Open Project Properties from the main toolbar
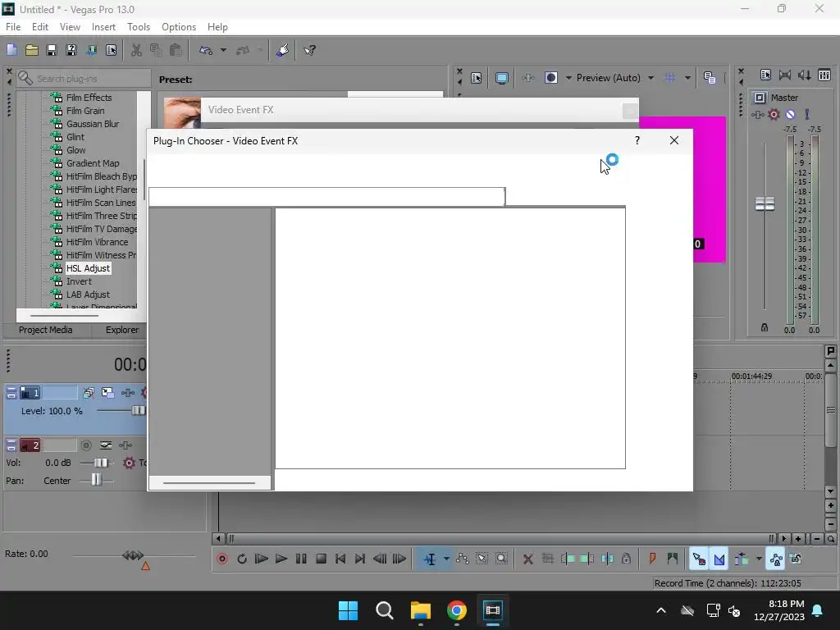The width and height of the screenshot is (840, 630). 111,50
